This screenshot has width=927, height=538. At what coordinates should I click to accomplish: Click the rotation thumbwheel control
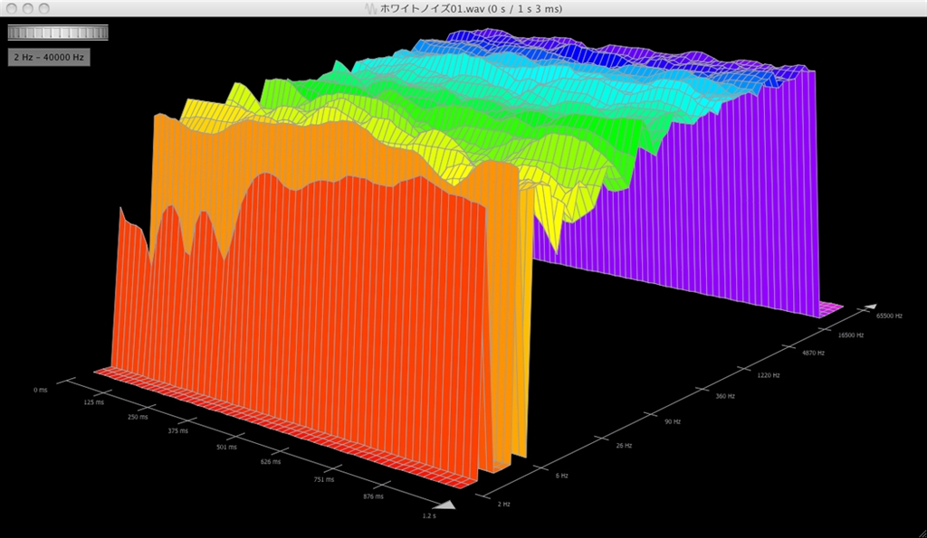point(58,33)
